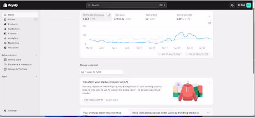Click the Home house icon
255x118 pixels.
pyautogui.click(x=5, y=15)
